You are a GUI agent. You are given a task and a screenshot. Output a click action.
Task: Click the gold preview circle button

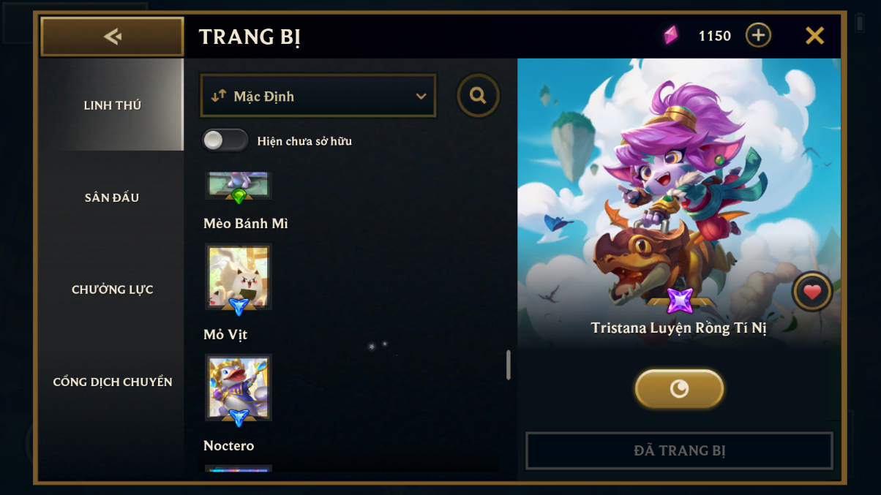pos(679,388)
